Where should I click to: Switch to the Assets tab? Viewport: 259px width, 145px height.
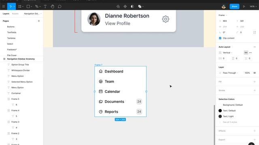click(15, 14)
